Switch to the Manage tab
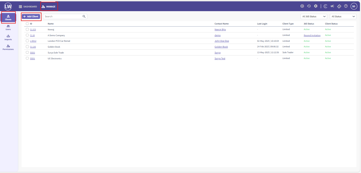Viewport: 361px width, 173px height. [x=49, y=7]
